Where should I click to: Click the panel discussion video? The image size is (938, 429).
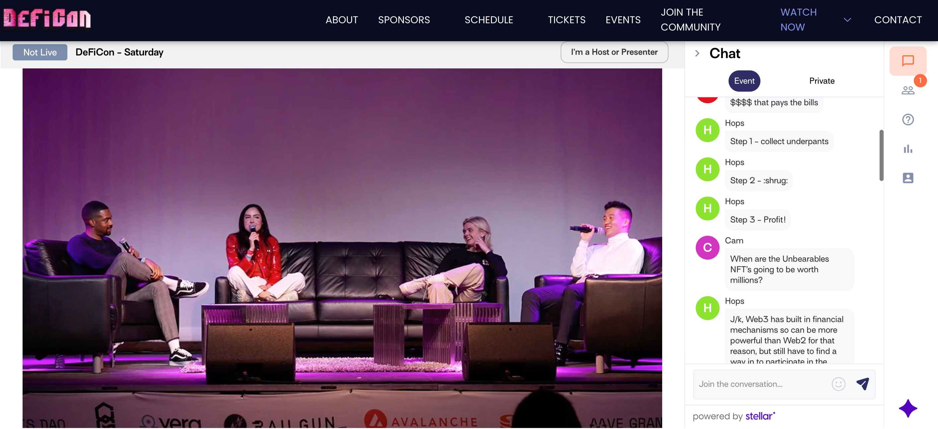tap(342, 248)
